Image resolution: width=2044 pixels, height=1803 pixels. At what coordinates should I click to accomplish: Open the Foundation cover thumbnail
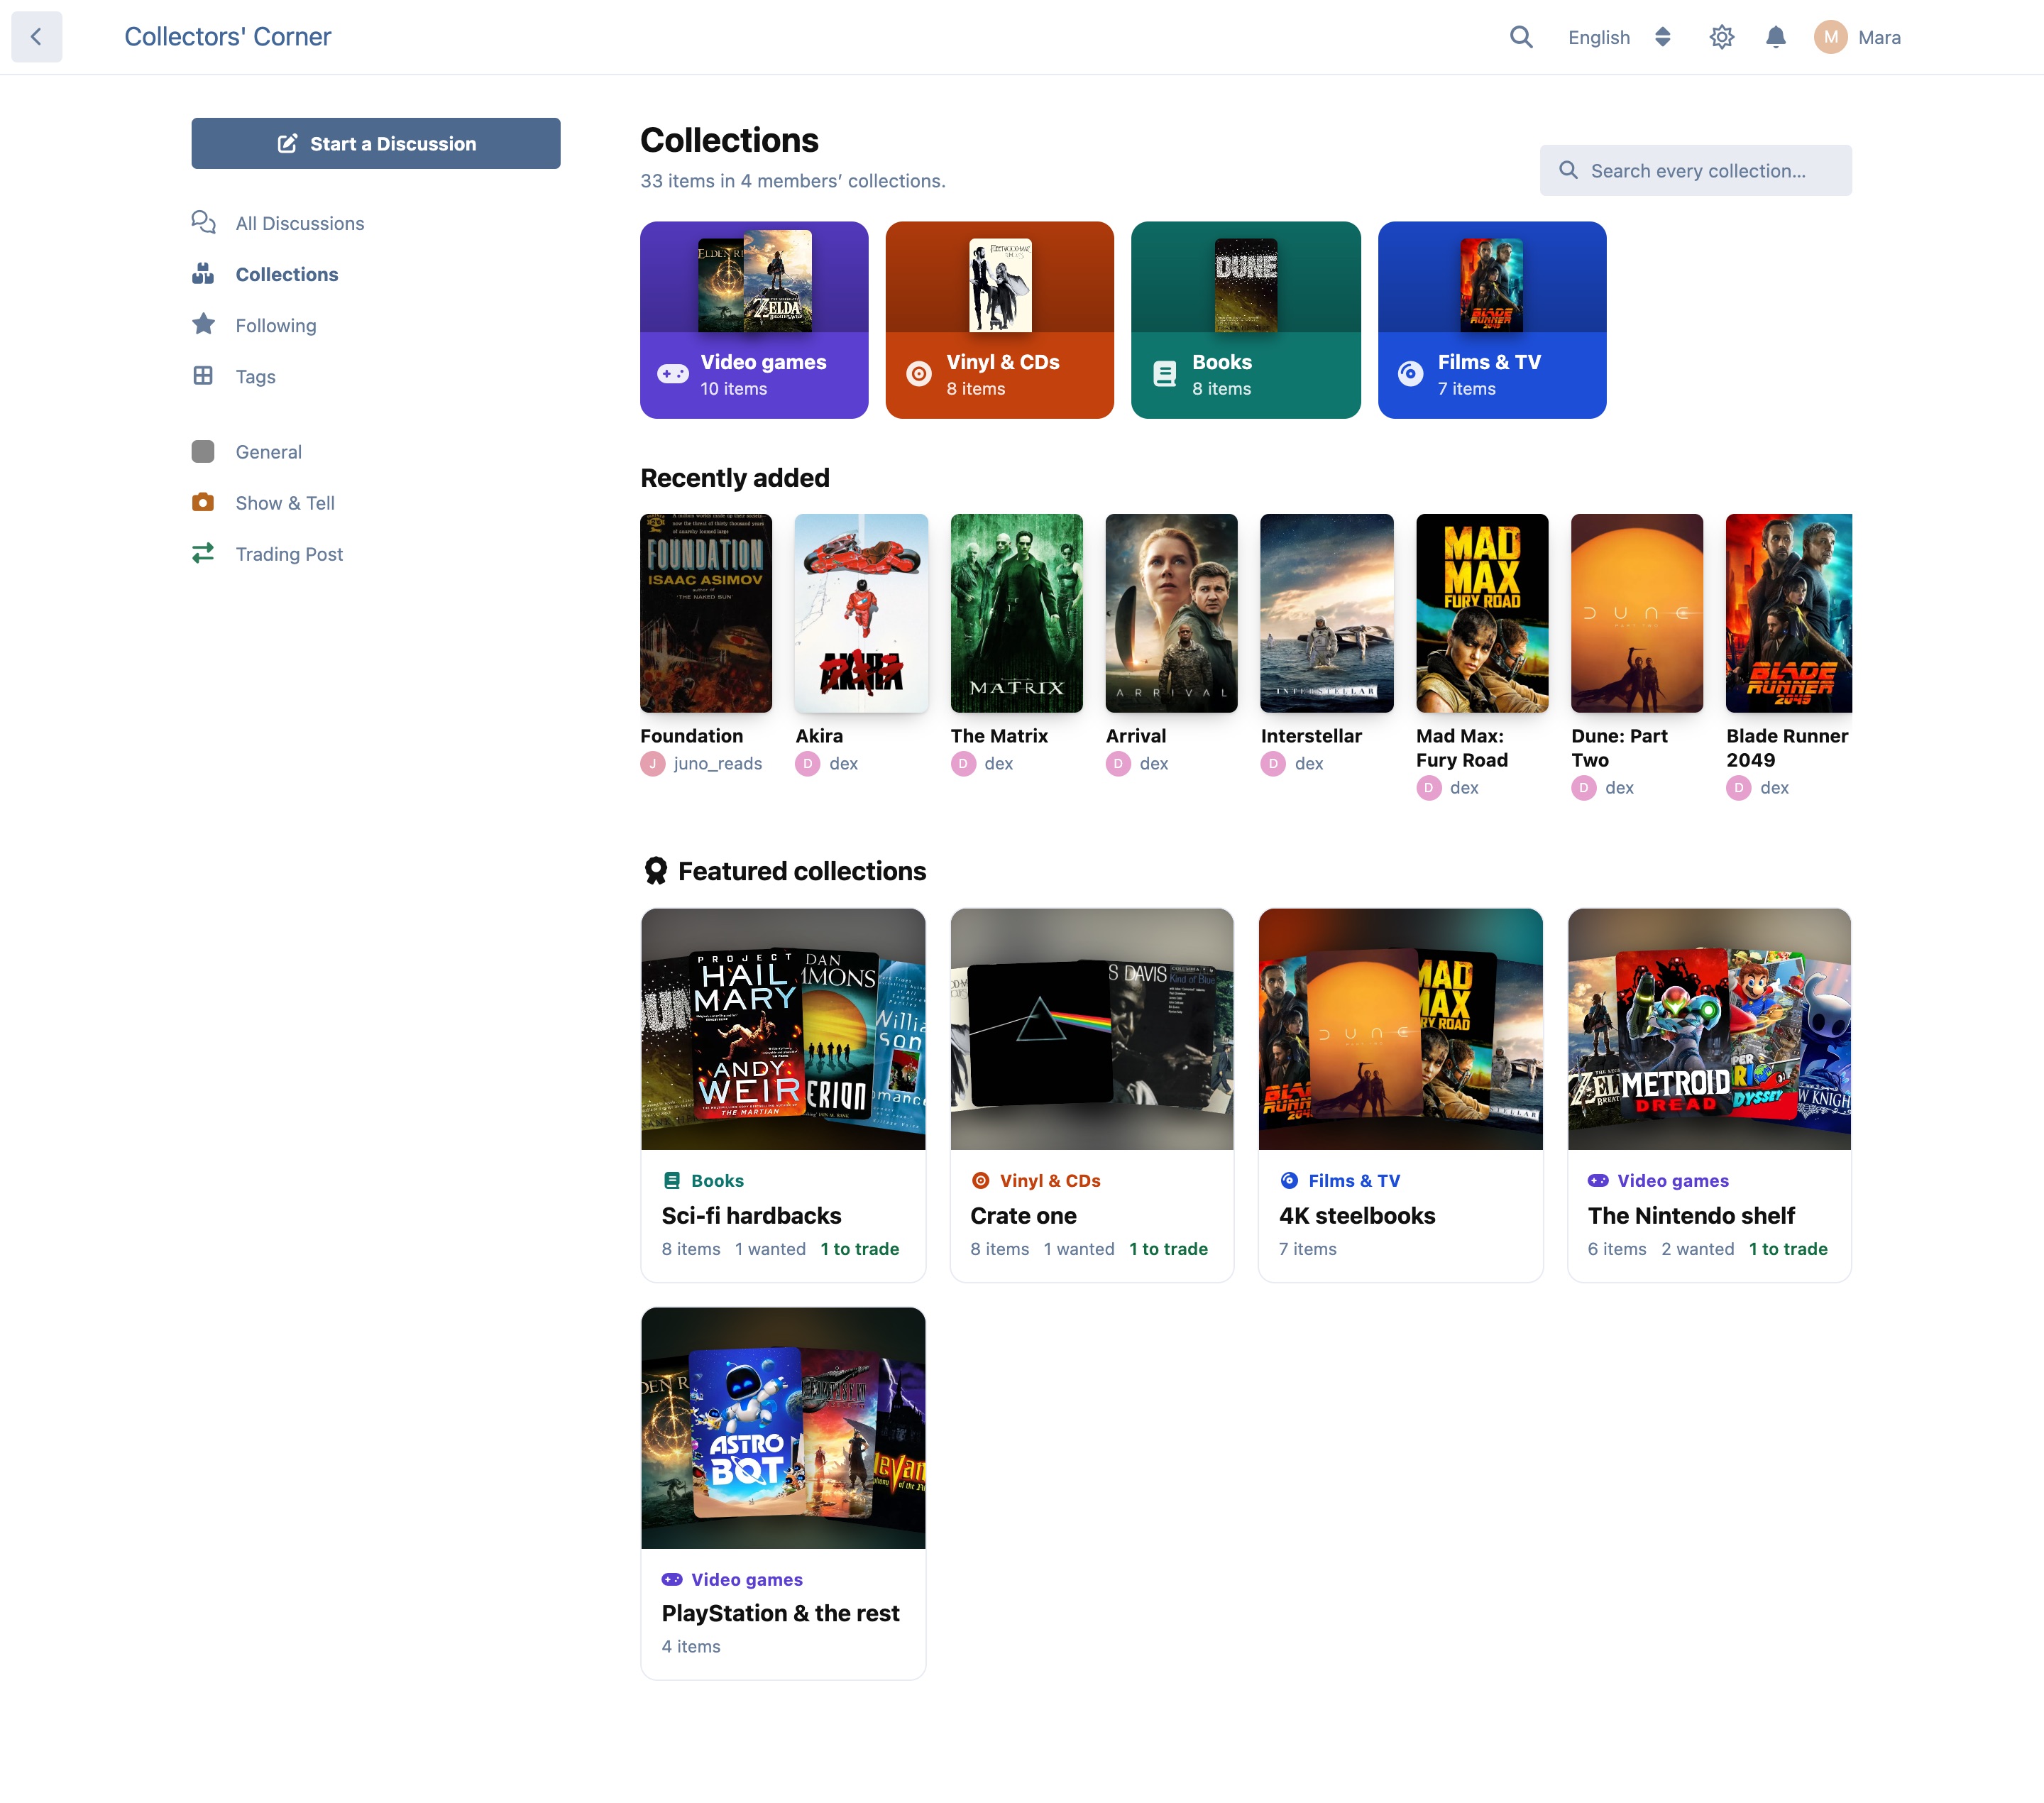coord(706,613)
